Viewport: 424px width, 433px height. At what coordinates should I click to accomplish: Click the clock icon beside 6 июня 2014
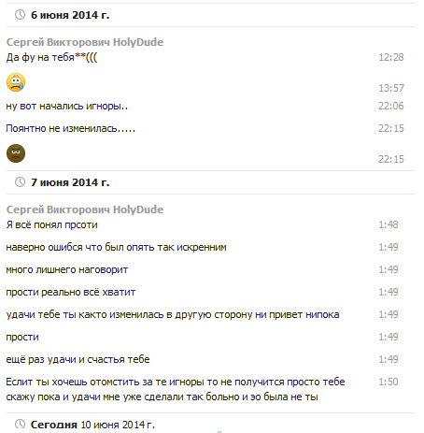tap(20, 15)
